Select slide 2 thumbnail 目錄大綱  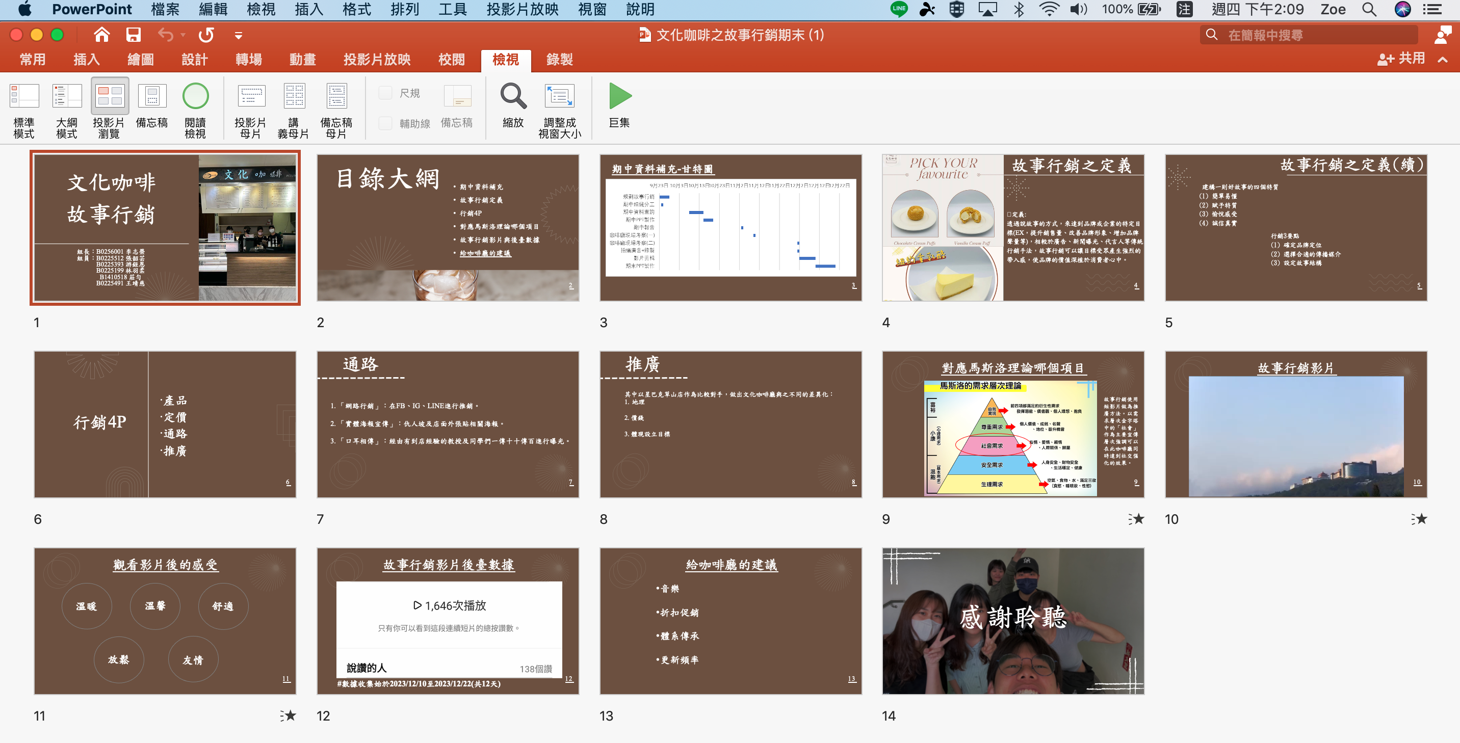[448, 227]
